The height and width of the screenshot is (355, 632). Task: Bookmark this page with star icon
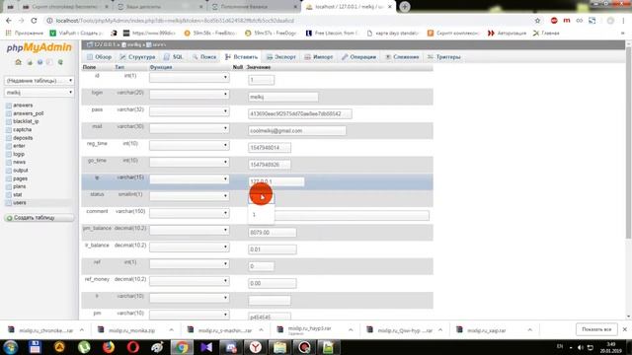(537, 21)
